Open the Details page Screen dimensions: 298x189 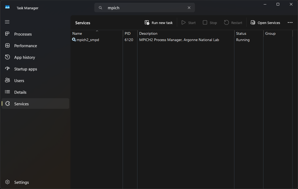click(x=35, y=92)
